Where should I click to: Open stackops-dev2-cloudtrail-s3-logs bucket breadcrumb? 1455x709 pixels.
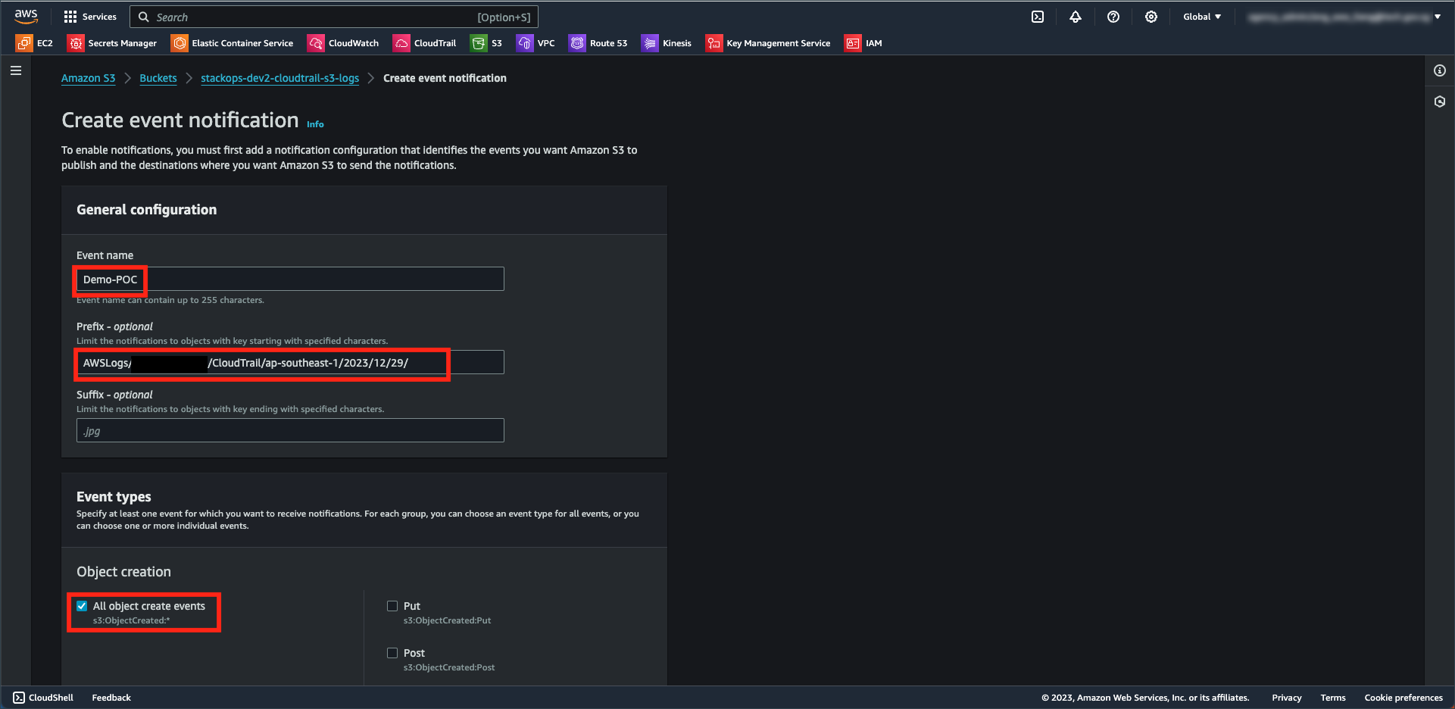[x=279, y=78]
